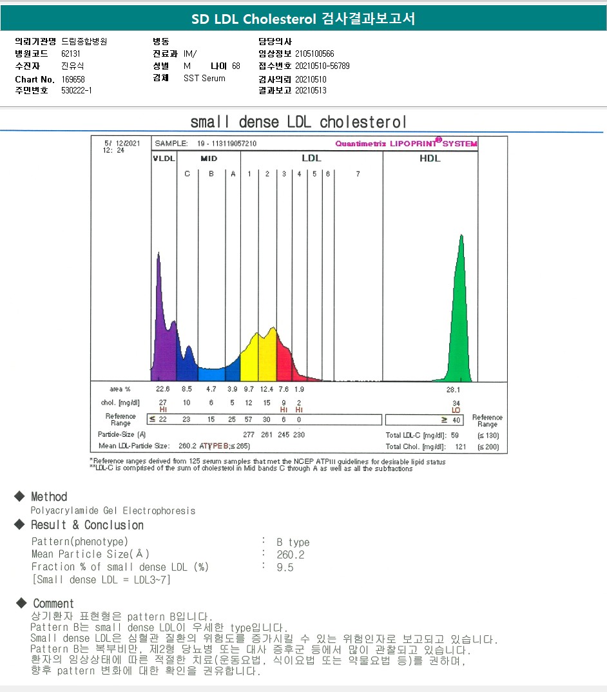Select resident number 530222-1
607x692 pixels.
click(x=77, y=90)
